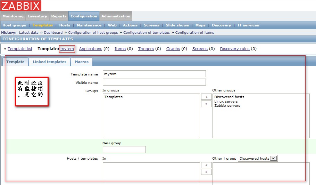This screenshot has width=316, height=185.
Task: Switch to the Macros tab
Action: pyautogui.click(x=82, y=62)
